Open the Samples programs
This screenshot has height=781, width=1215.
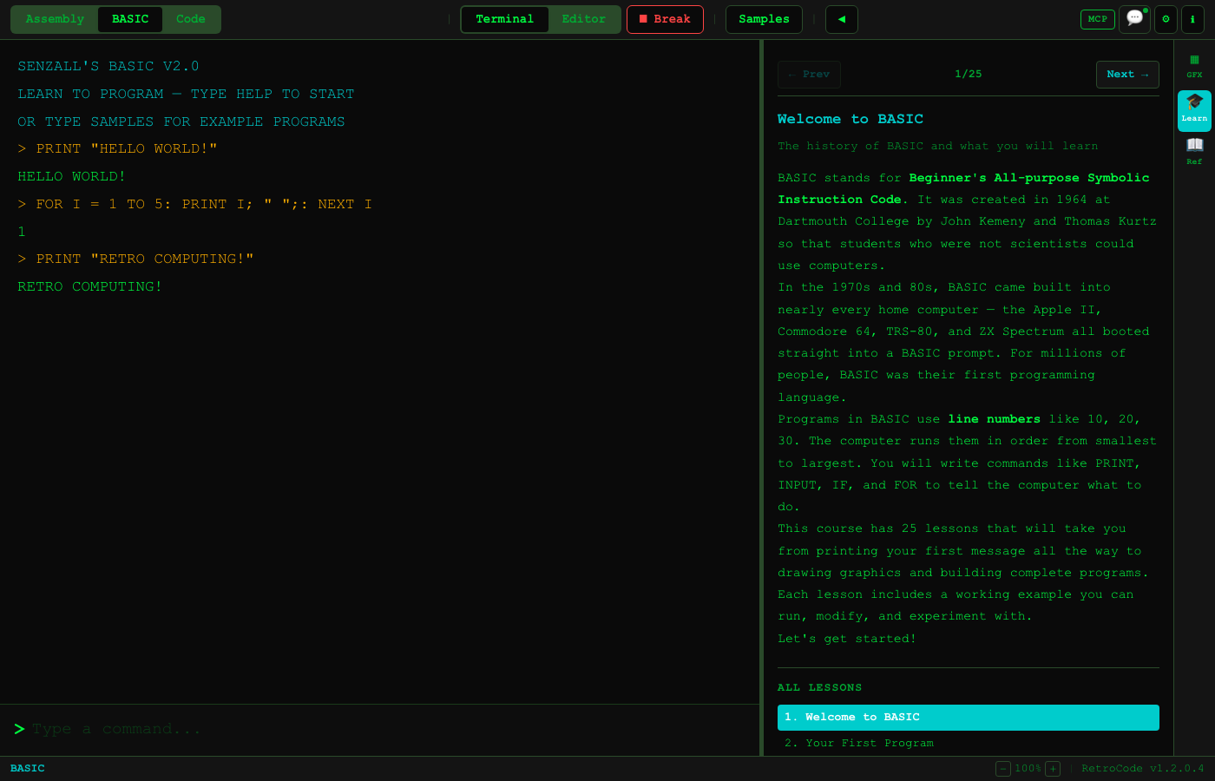tap(764, 18)
